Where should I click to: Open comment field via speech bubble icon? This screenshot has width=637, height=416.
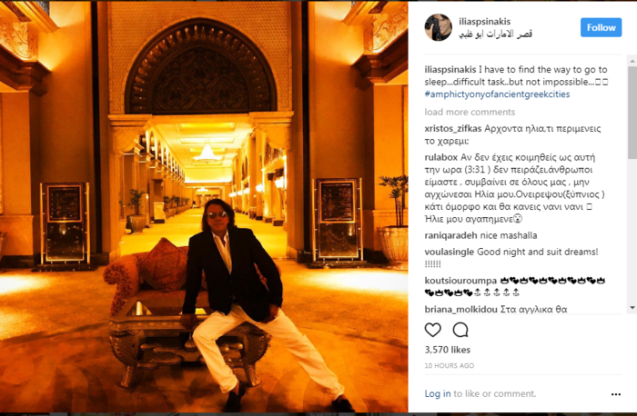coord(460,330)
